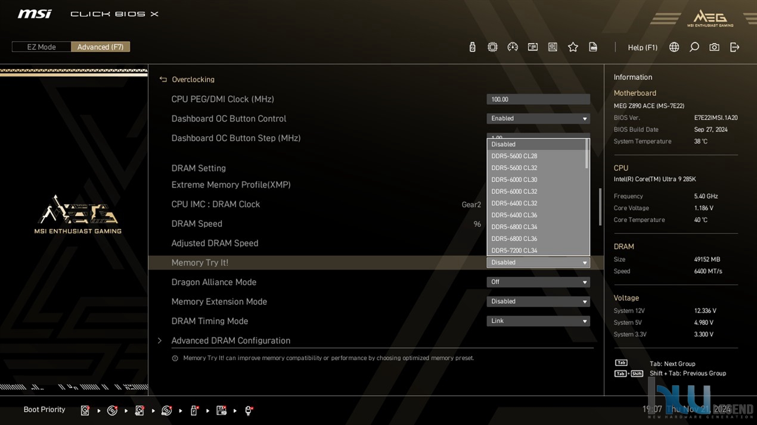Image resolution: width=757 pixels, height=425 pixels.
Task: Open Memory Extension Mode dropdown
Action: click(x=538, y=301)
